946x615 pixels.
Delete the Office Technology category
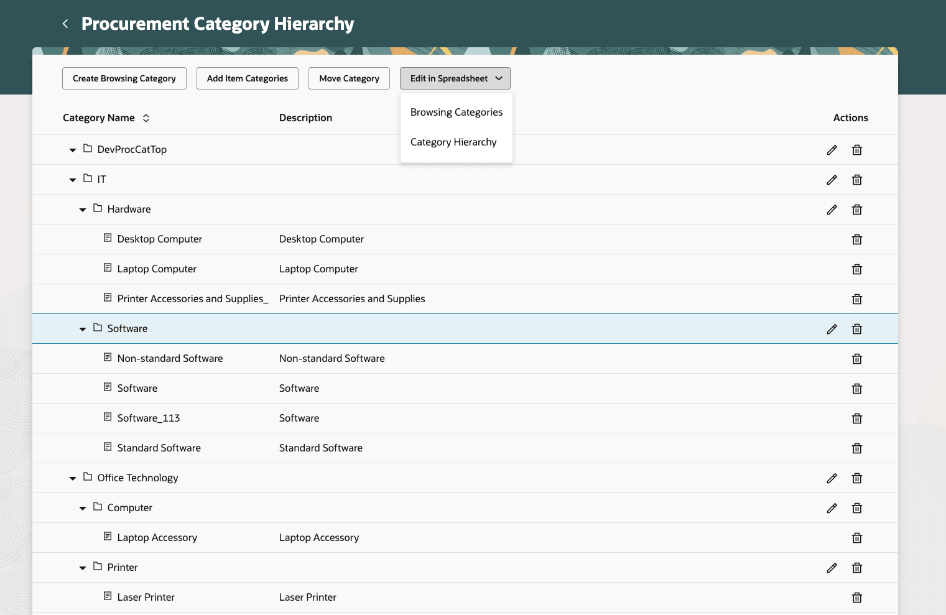click(857, 478)
